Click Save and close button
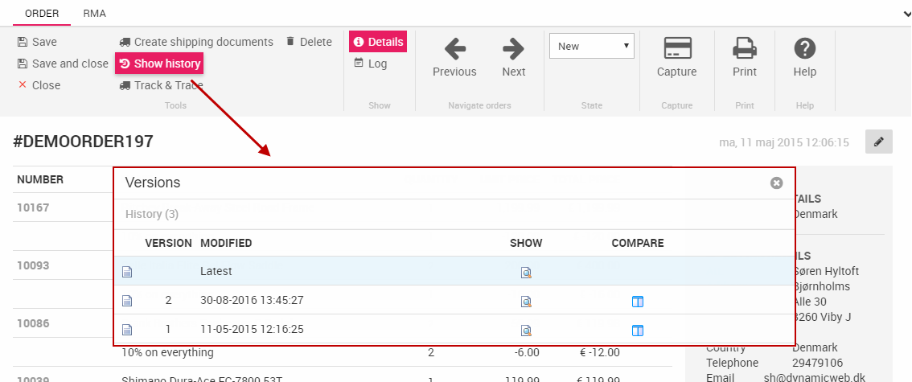912x382 pixels. pyautogui.click(x=63, y=64)
